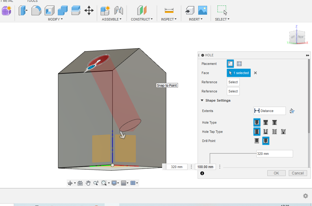Click the 320 mm depth field in dialog

pos(275,154)
